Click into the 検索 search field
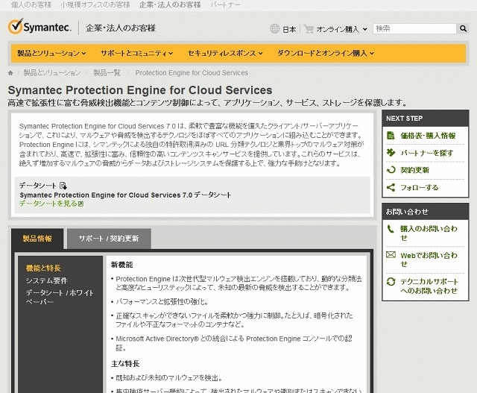477x393 pixels. [414, 28]
